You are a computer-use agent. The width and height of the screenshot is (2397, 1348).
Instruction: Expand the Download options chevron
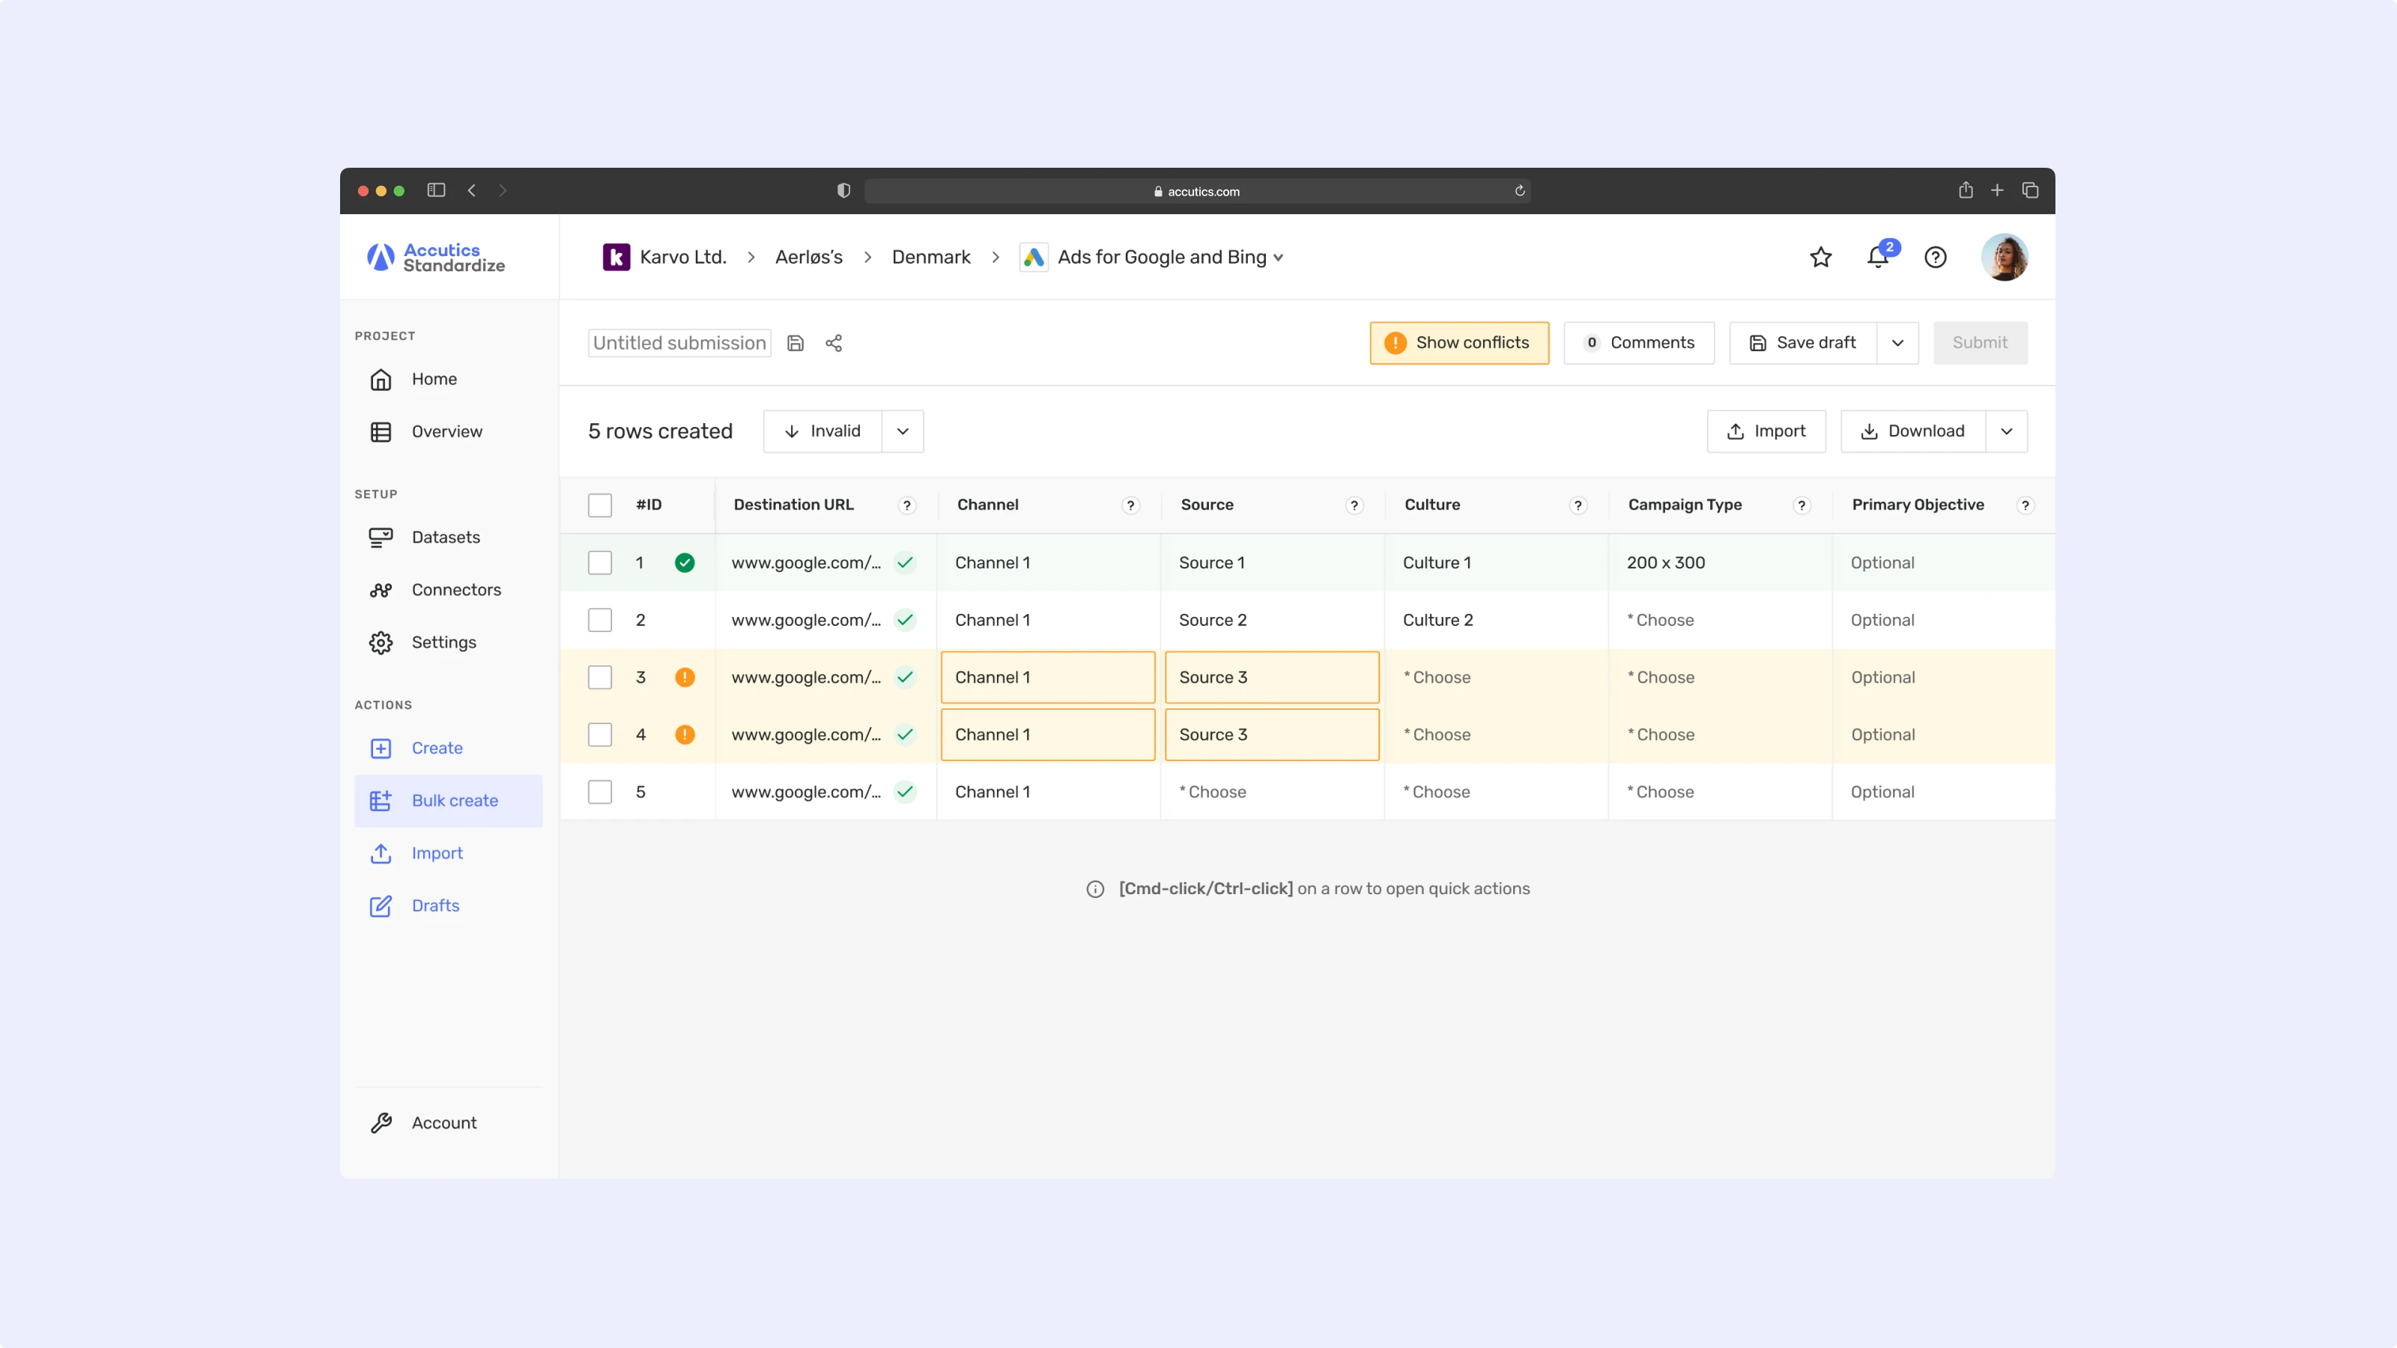(x=2006, y=431)
